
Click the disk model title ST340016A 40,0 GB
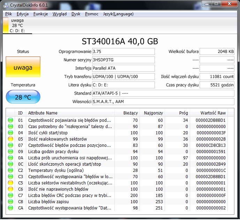[x=120, y=41]
